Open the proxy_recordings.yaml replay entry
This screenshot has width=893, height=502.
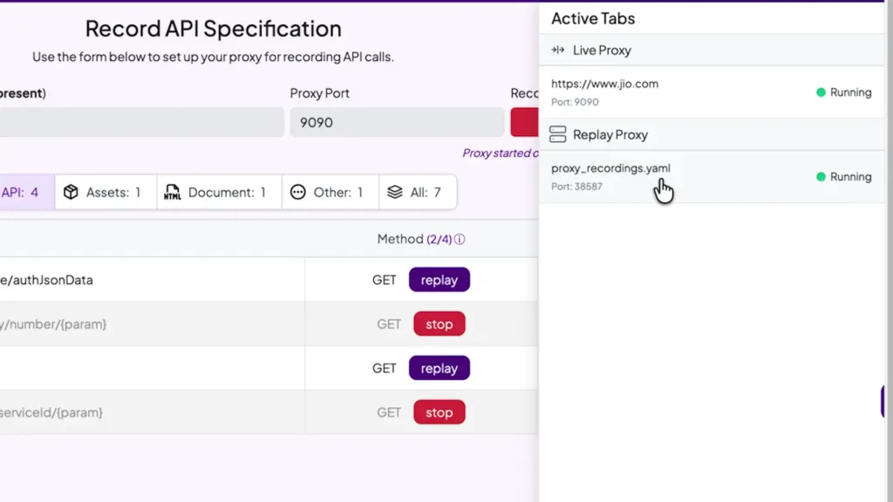pos(610,168)
